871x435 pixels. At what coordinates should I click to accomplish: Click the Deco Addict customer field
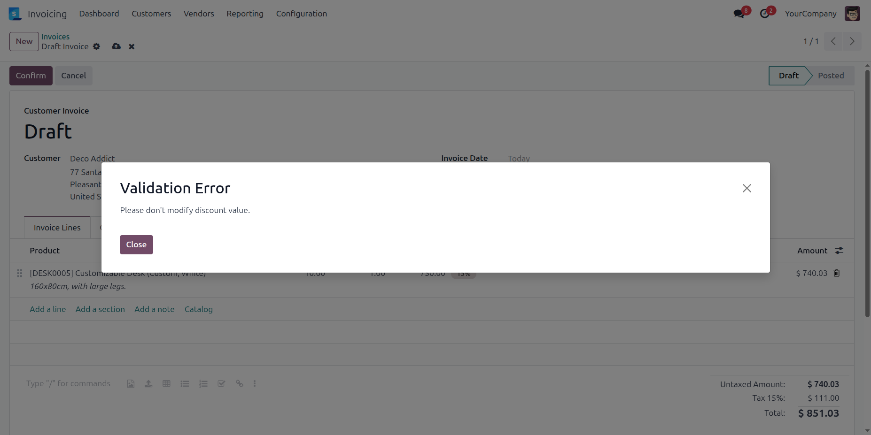(92, 159)
